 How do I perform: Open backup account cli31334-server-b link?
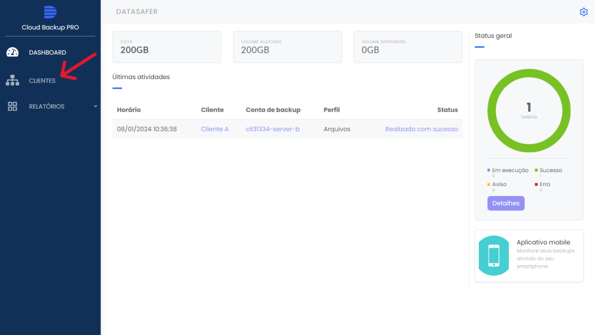pyautogui.click(x=273, y=129)
